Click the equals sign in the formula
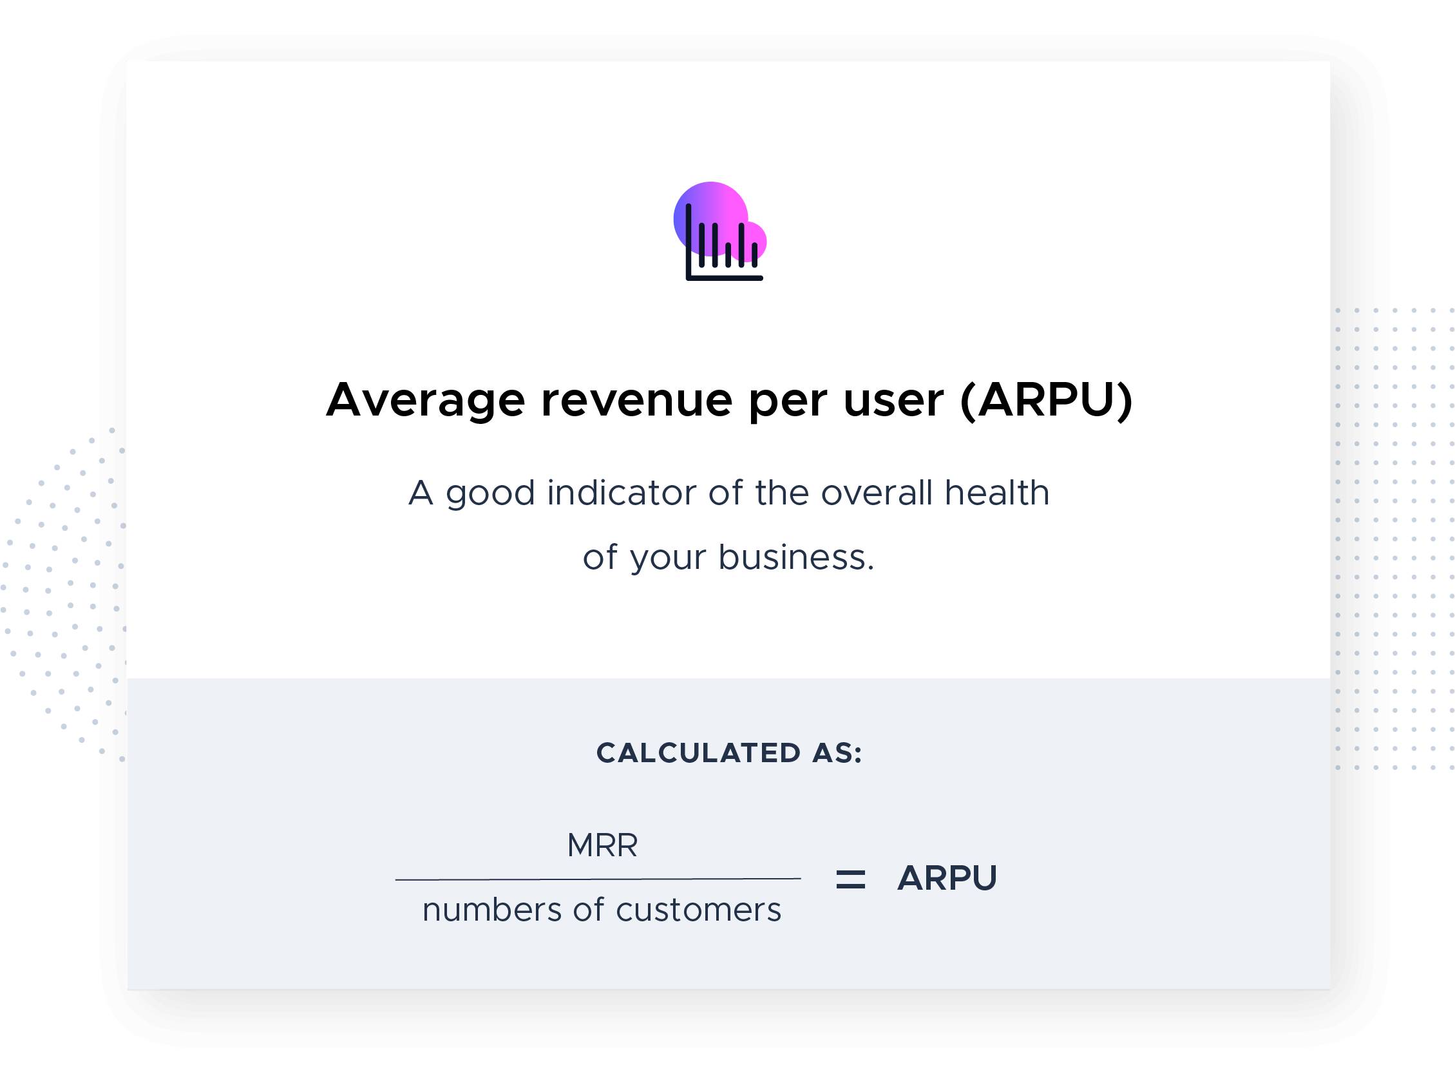The height and width of the screenshot is (1083, 1455). coord(851,879)
